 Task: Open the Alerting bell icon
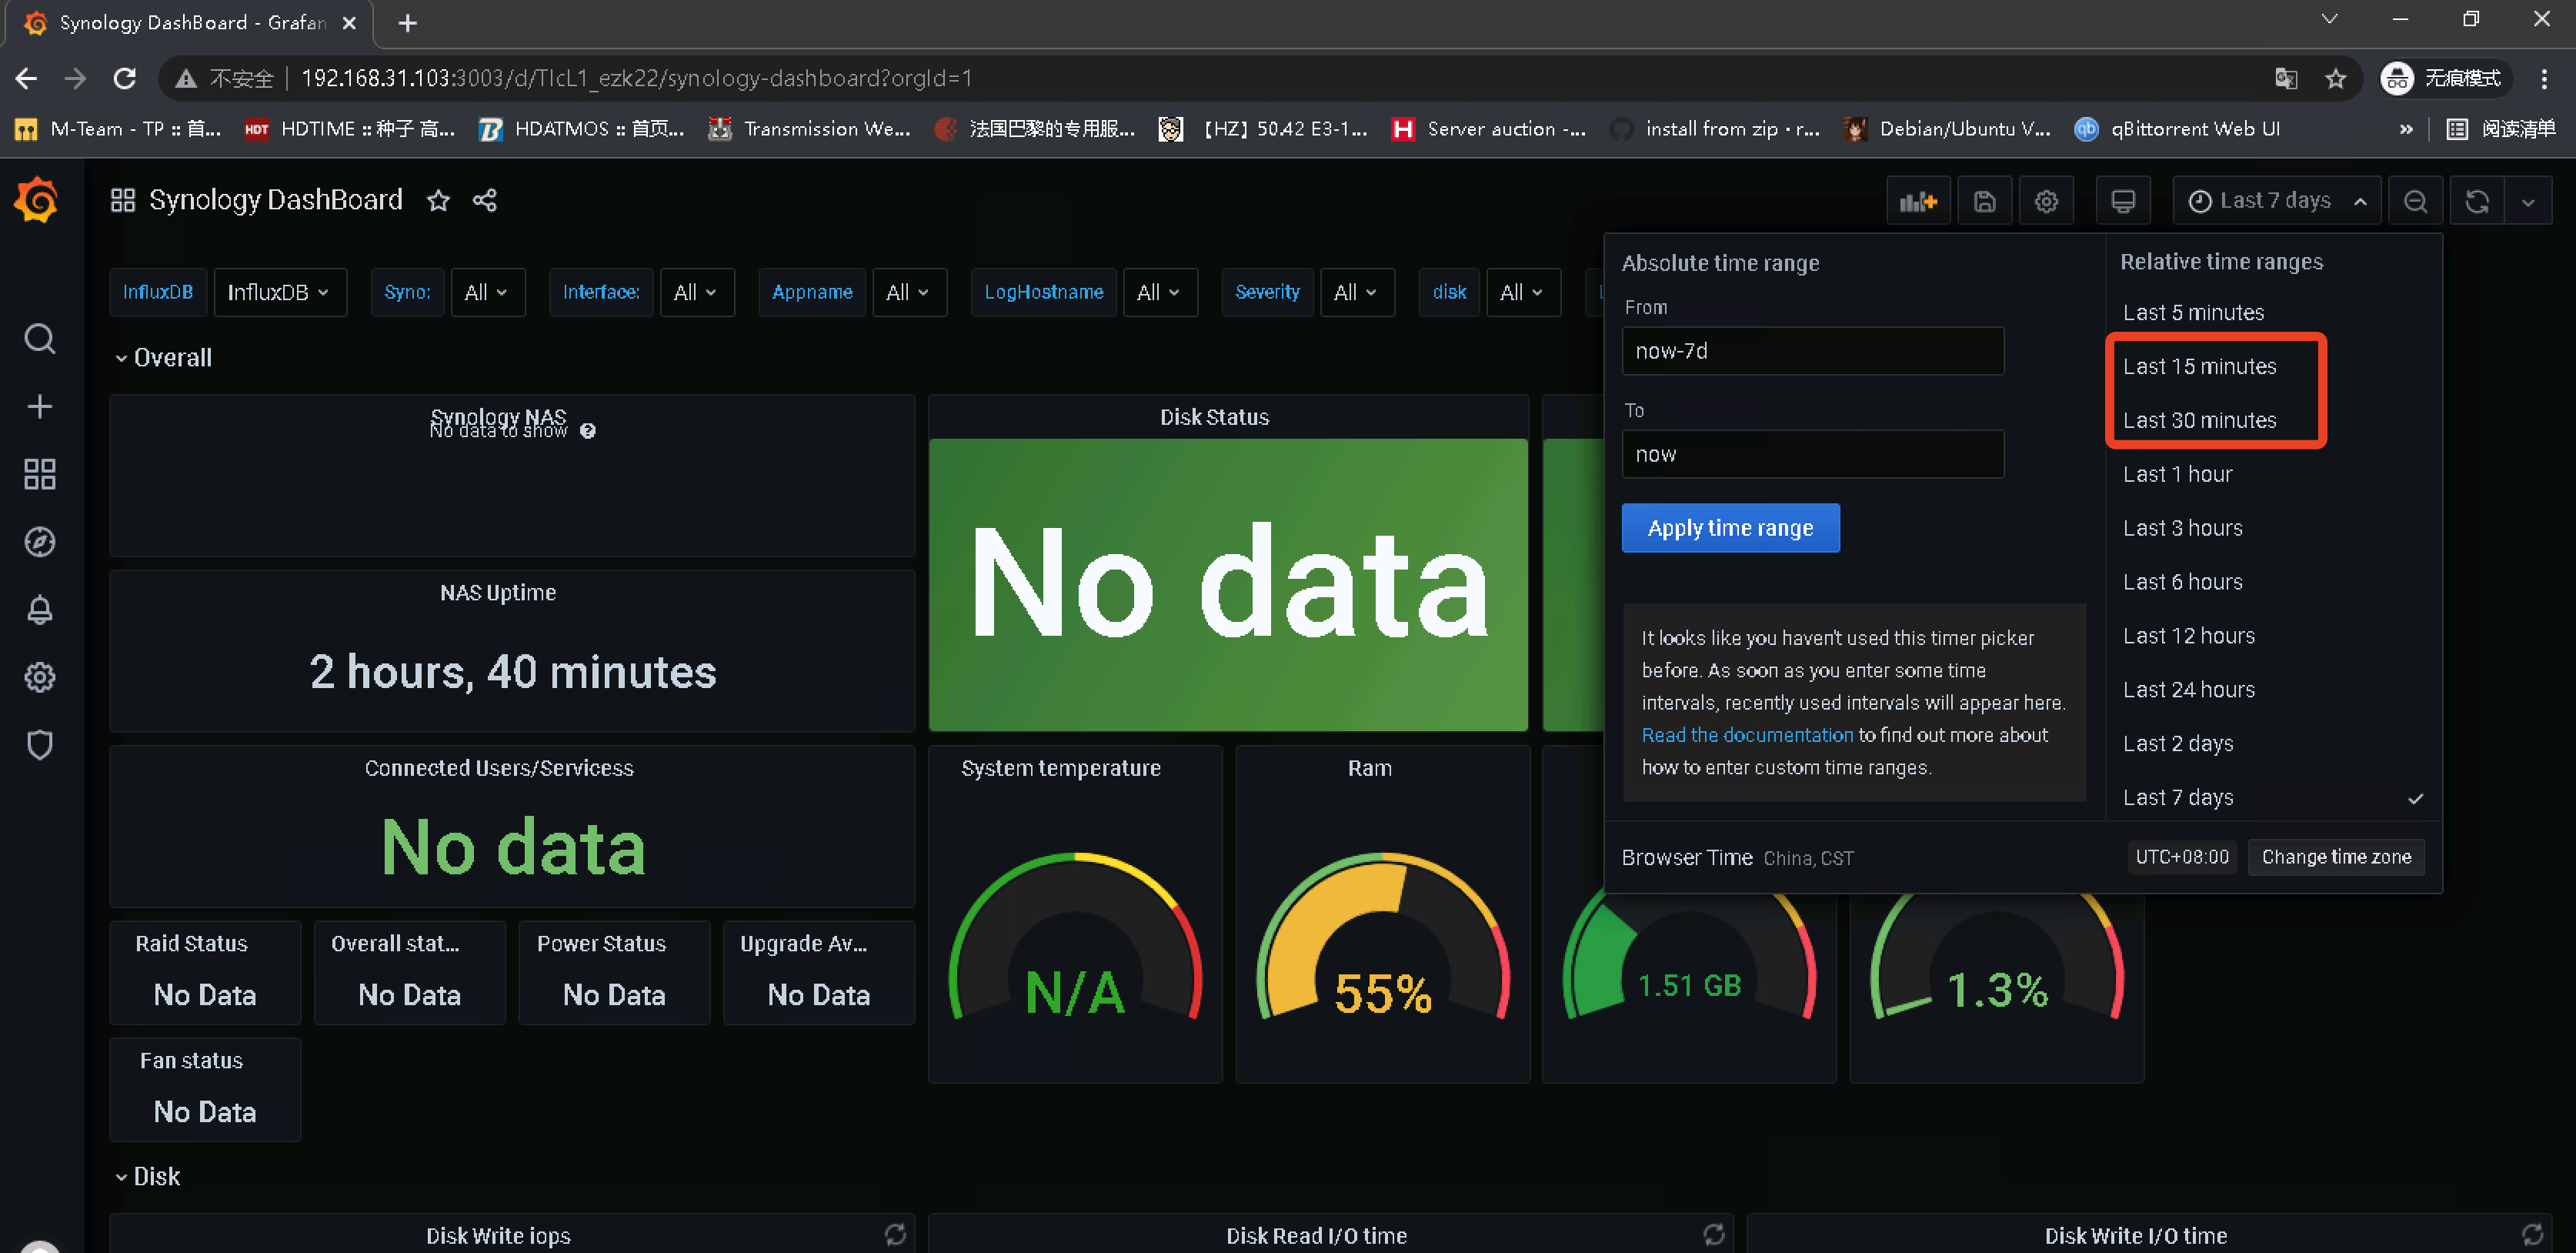point(39,610)
